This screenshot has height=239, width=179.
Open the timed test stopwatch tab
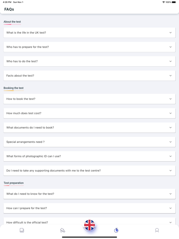coord(116,230)
